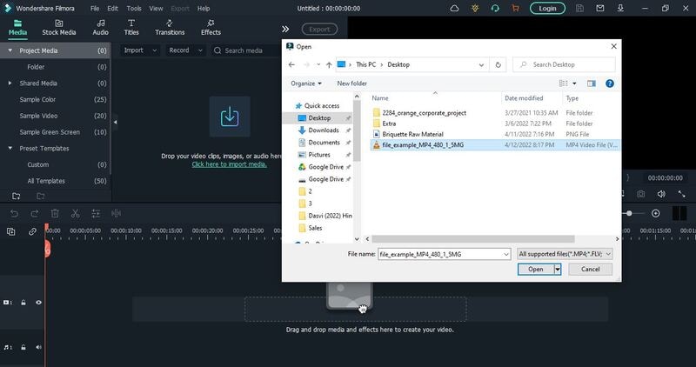Open the file type filter dropdown

point(565,254)
